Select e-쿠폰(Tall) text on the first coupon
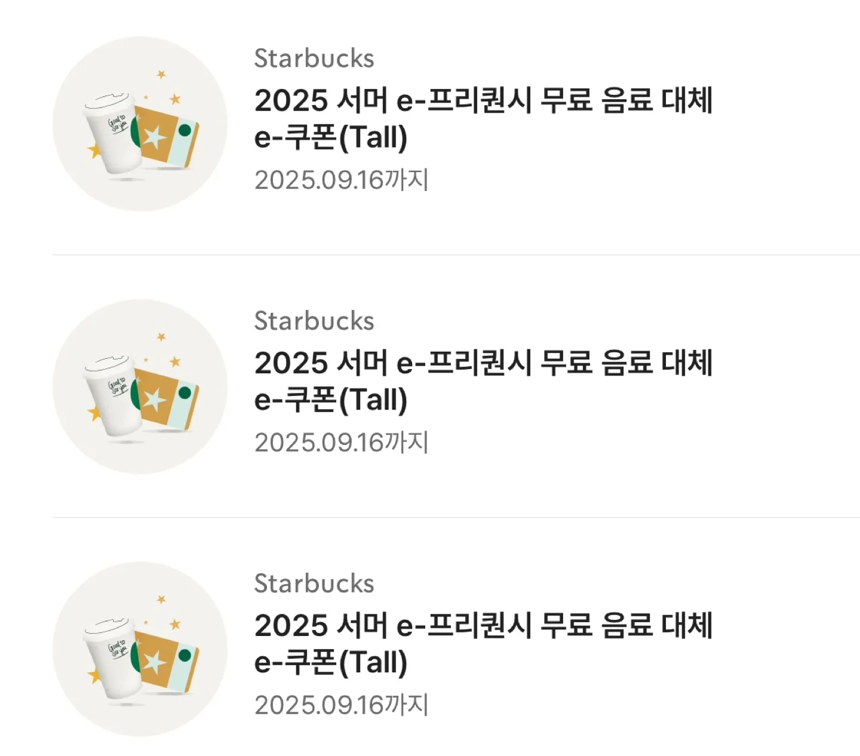This screenshot has width=860, height=756. (x=331, y=137)
